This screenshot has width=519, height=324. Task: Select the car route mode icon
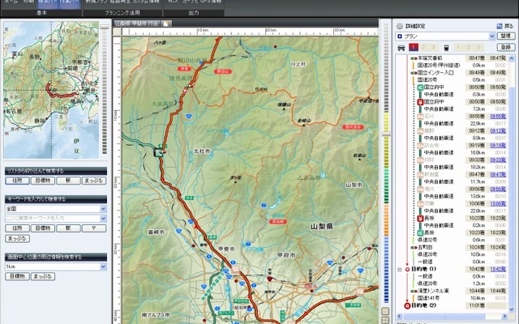(x=401, y=48)
